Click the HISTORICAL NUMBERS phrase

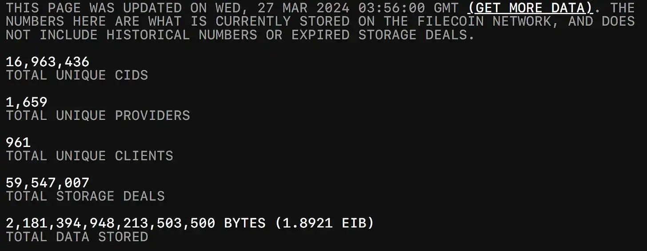[181, 35]
